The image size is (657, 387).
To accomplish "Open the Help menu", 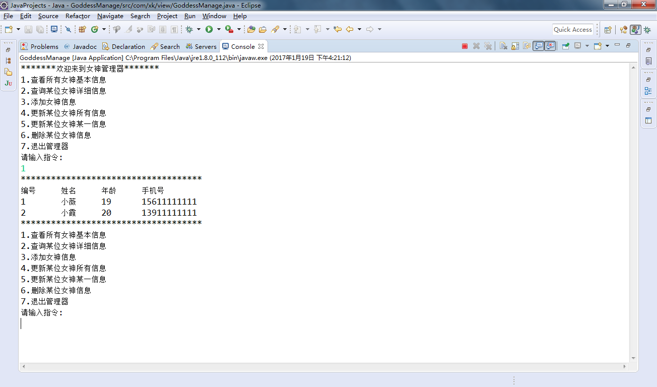I will (240, 16).
